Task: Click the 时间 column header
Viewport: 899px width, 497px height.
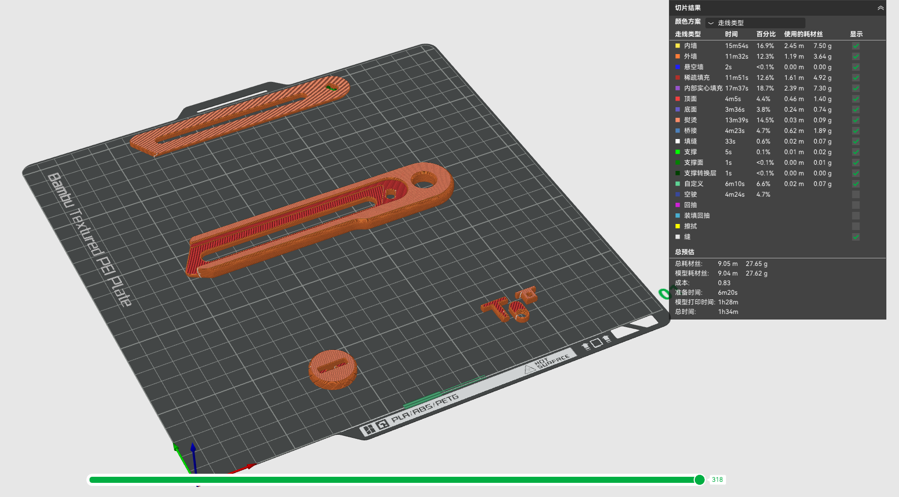Action: coord(731,34)
